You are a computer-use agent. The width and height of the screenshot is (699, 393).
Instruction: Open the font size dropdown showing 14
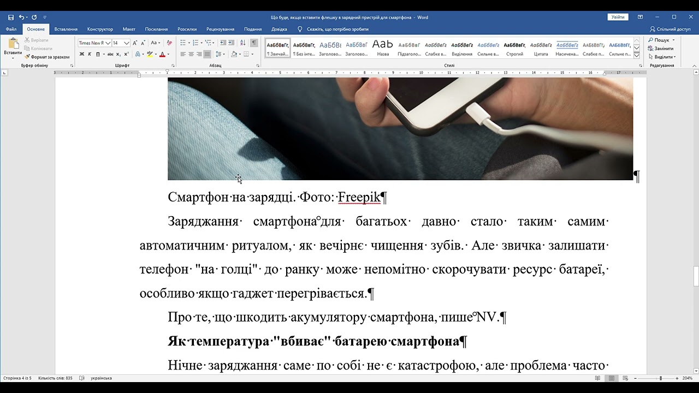point(127,43)
